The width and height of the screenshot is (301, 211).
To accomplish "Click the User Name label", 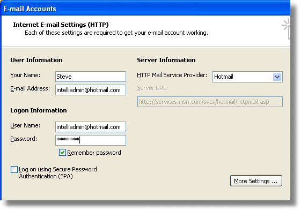I will [25, 125].
